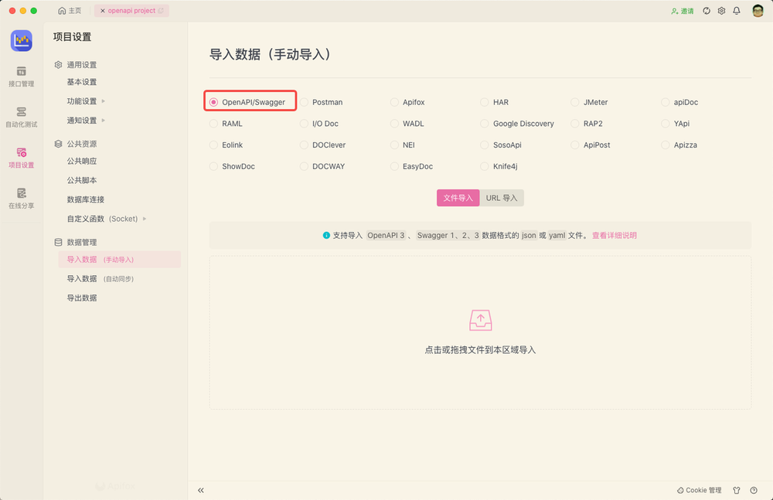Click the Apifox project logo avatar
The image size is (773, 500).
click(21, 40)
